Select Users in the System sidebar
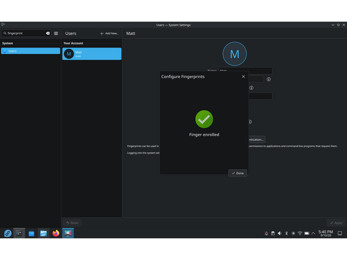Image resolution: width=347 pixels, height=260 pixels. point(30,51)
